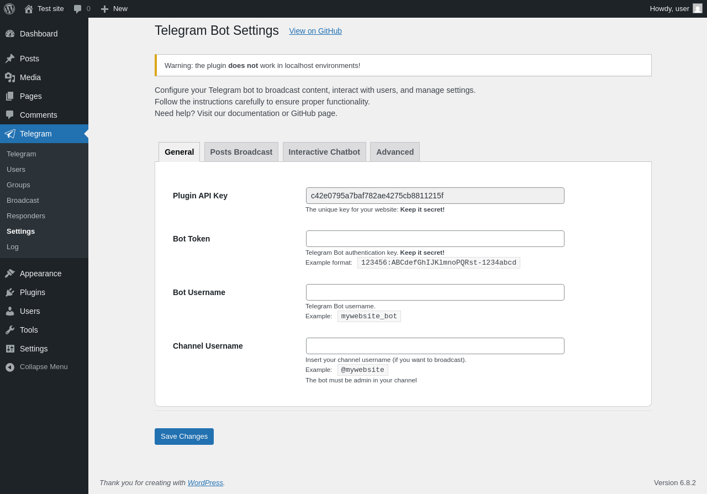Open the user avatar in top right
Image resolution: width=707 pixels, height=494 pixels.
698,8
